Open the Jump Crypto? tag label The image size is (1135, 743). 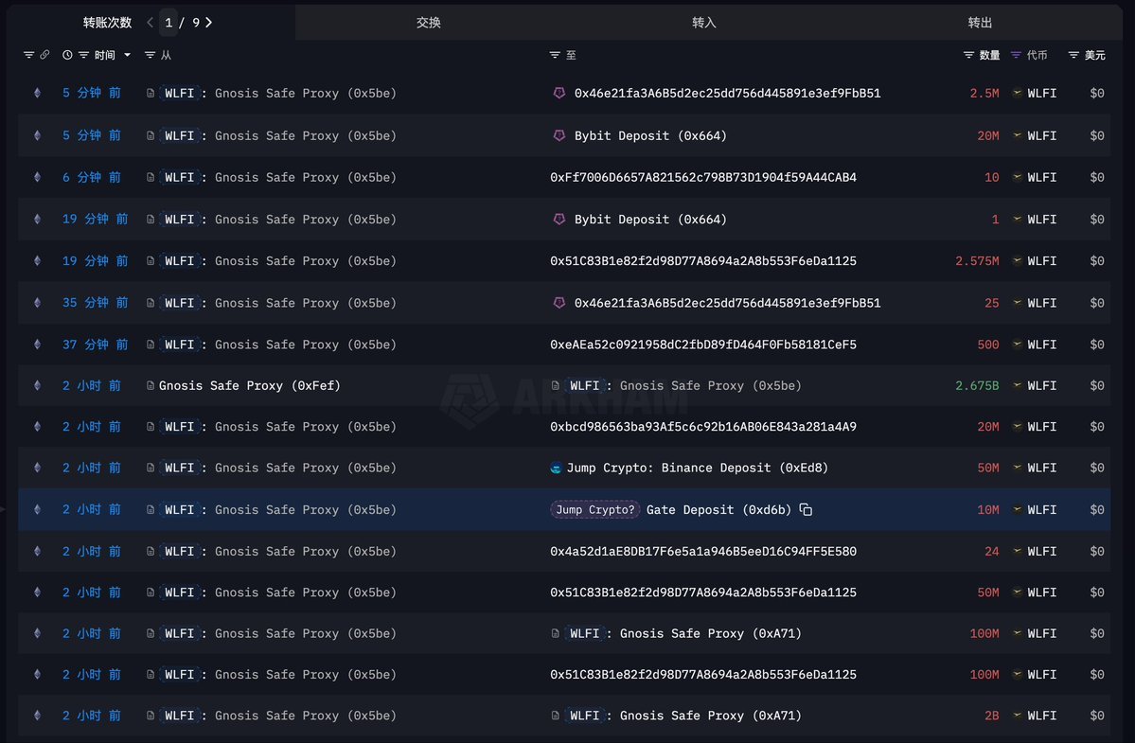pyautogui.click(x=595, y=510)
